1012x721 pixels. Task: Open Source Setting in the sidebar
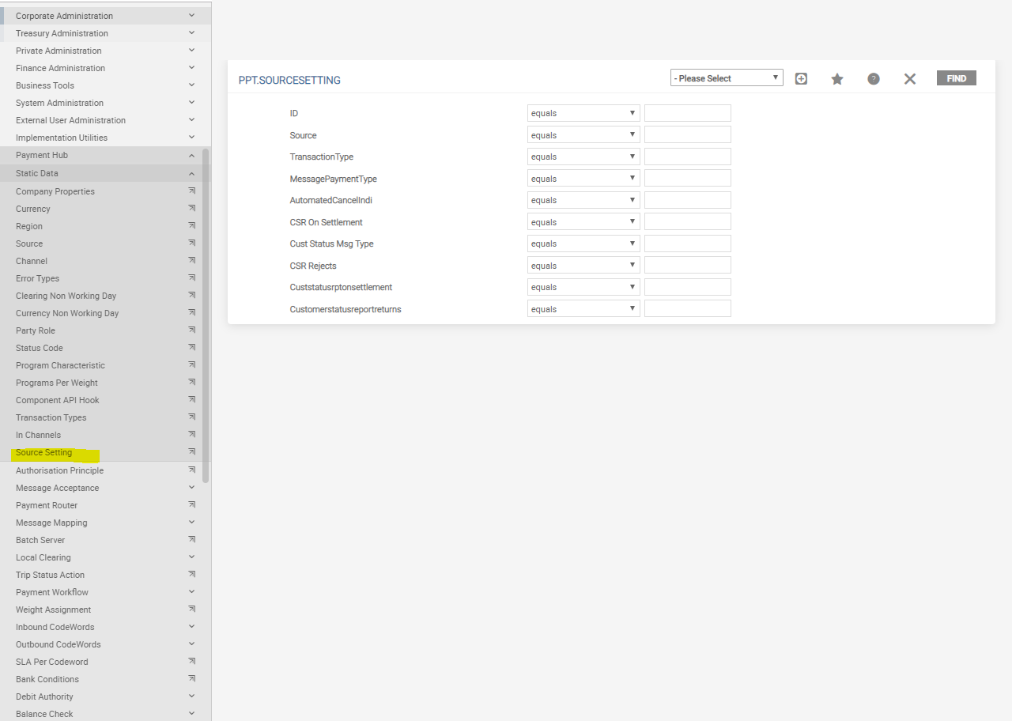44,453
